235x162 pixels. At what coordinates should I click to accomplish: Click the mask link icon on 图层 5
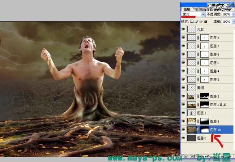pos(198,63)
